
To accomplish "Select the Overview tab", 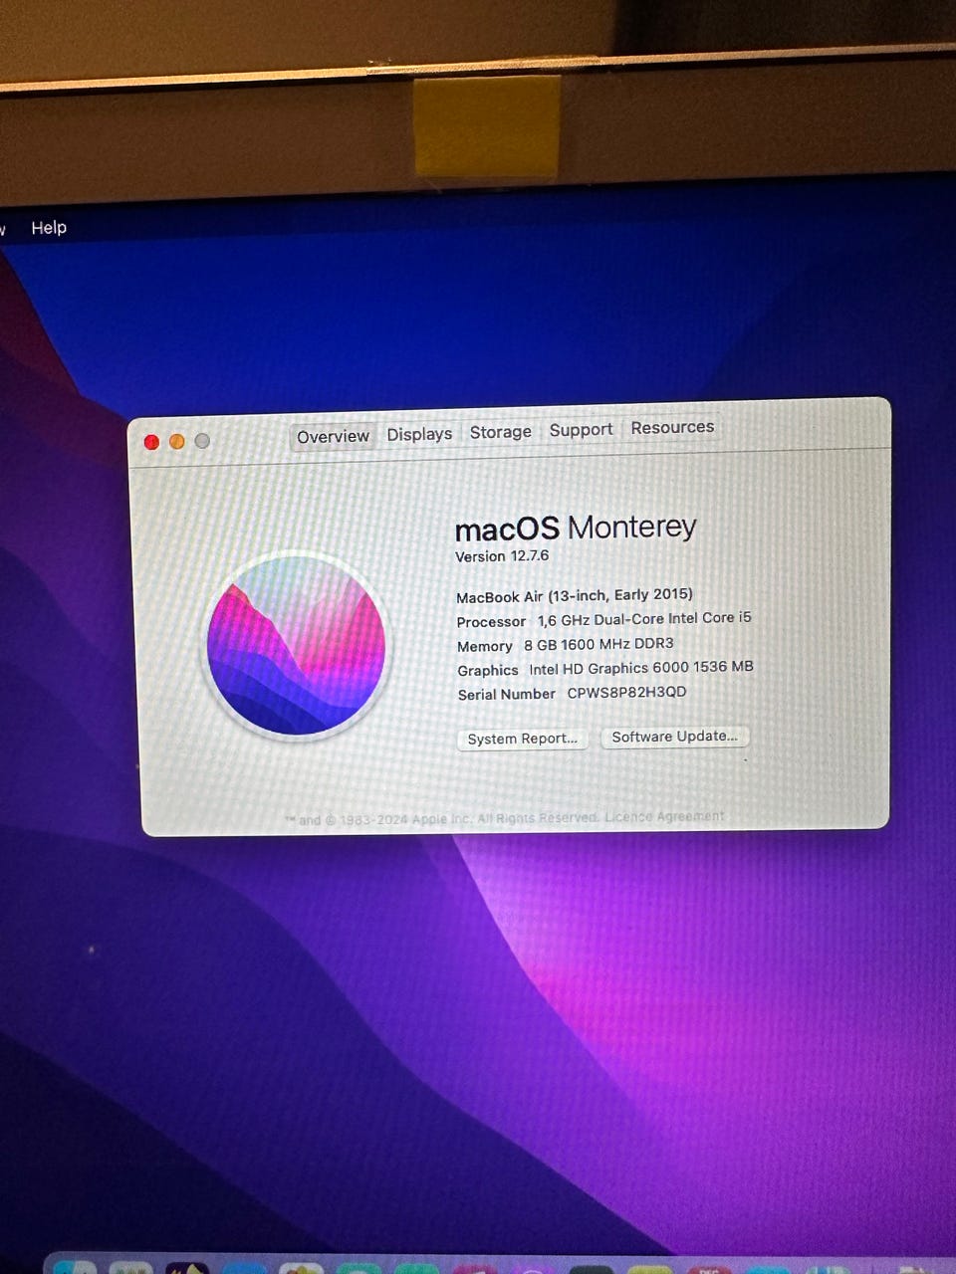I will (333, 437).
